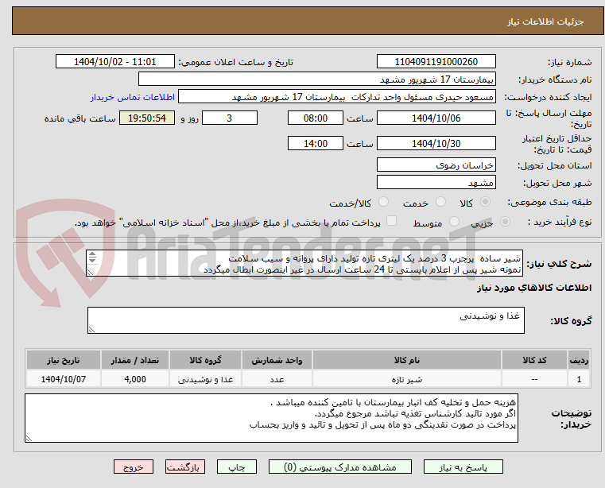Image resolution: width=605 pixels, height=488 pixels.
Task: Click the کد کالا column header
Action: (534, 360)
